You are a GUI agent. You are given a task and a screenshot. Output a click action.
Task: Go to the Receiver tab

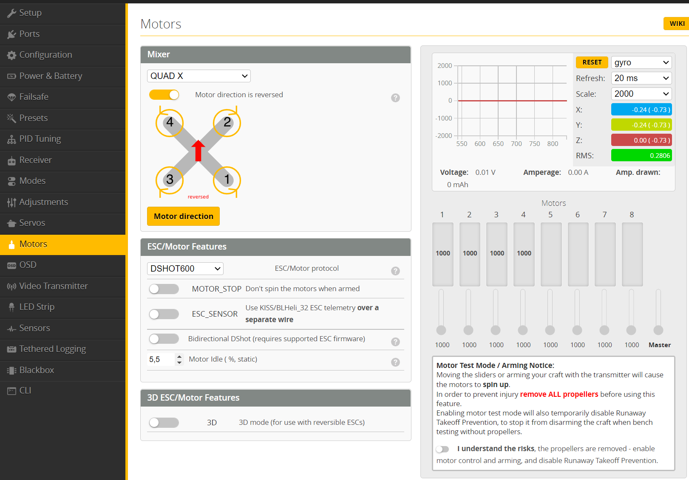(x=35, y=160)
